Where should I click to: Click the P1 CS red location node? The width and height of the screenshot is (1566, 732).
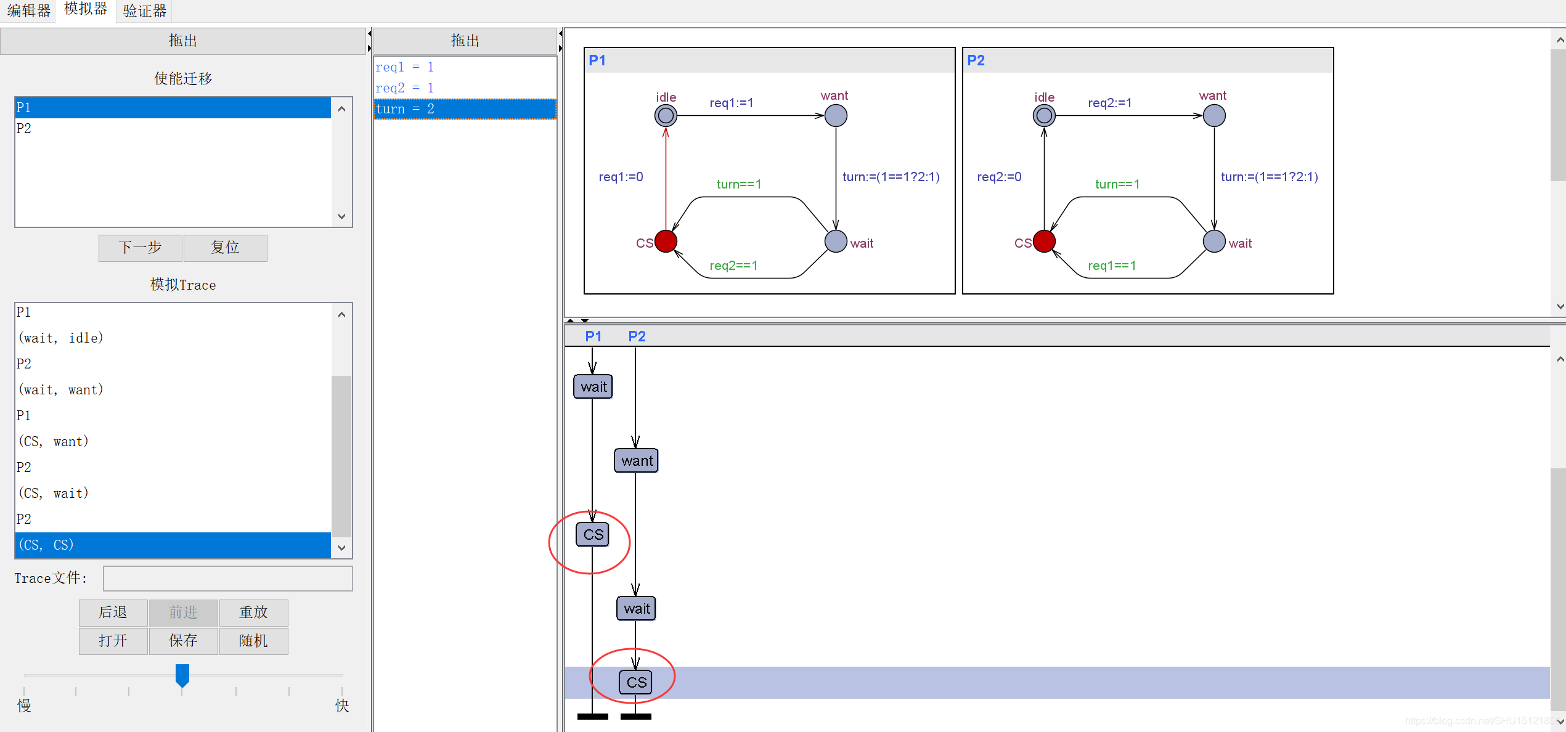pos(666,241)
